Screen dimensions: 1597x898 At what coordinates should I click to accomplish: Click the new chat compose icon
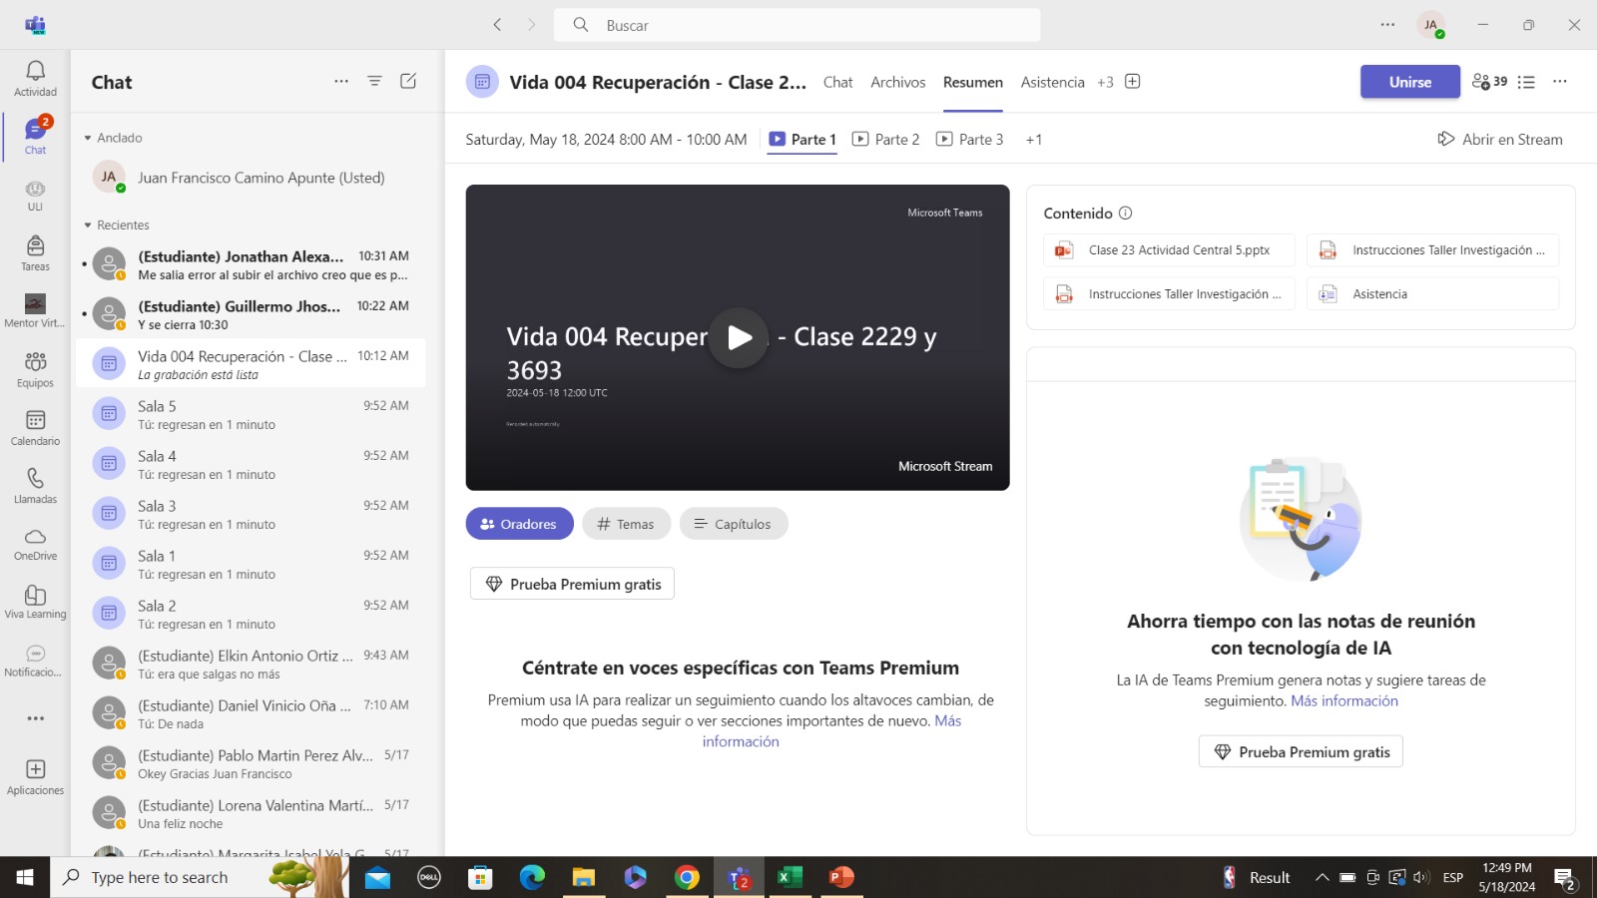point(408,81)
